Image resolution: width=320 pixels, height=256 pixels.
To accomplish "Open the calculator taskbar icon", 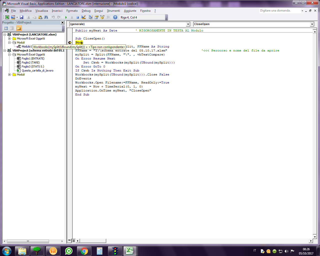I will tap(99, 251).
